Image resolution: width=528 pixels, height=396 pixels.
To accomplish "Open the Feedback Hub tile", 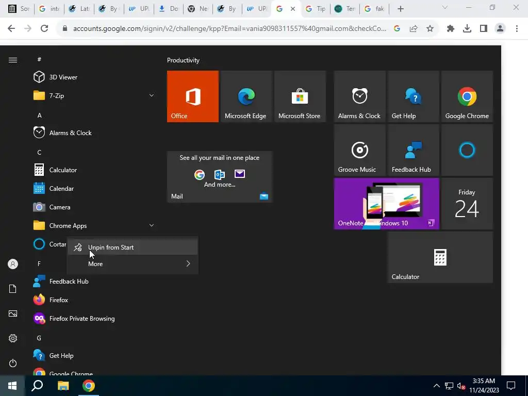I will [x=413, y=150].
